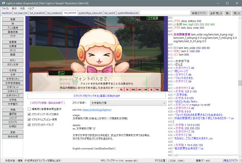Disable リアルタイムプレビュー使用 checkbox
242x163 pixels.
pyautogui.click(x=29, y=120)
